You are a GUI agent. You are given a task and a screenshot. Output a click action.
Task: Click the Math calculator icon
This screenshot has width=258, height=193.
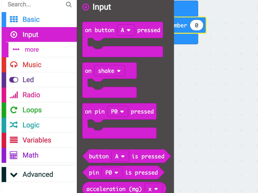[14, 155]
